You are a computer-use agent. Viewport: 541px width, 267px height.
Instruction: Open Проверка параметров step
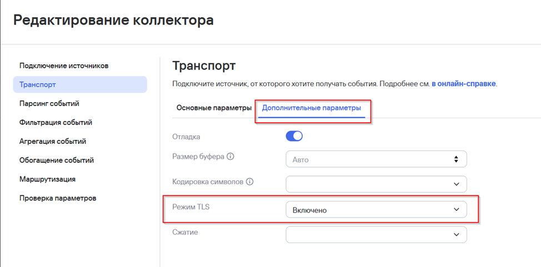click(58, 198)
